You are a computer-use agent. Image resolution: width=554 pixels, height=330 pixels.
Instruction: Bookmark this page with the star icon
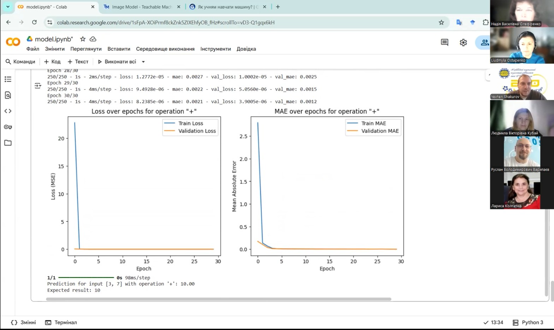(441, 22)
